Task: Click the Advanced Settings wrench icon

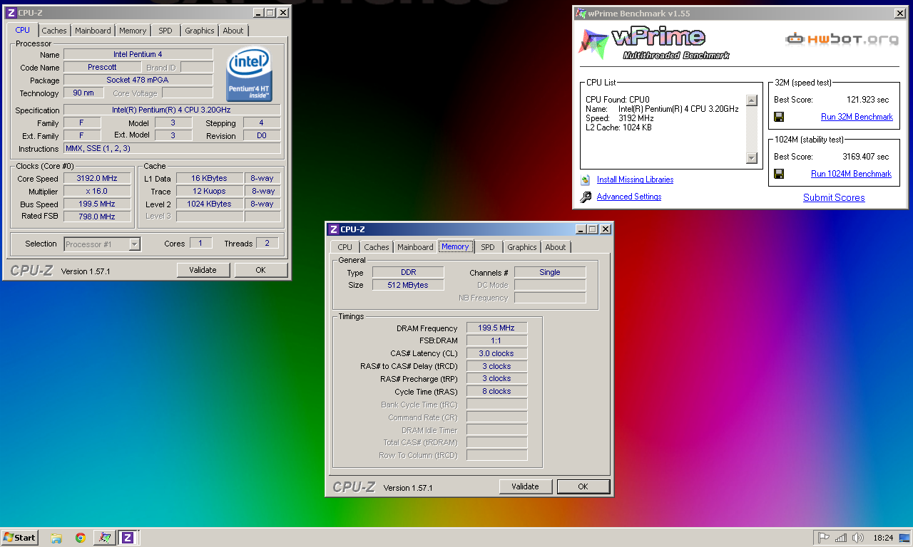Action: (586, 197)
